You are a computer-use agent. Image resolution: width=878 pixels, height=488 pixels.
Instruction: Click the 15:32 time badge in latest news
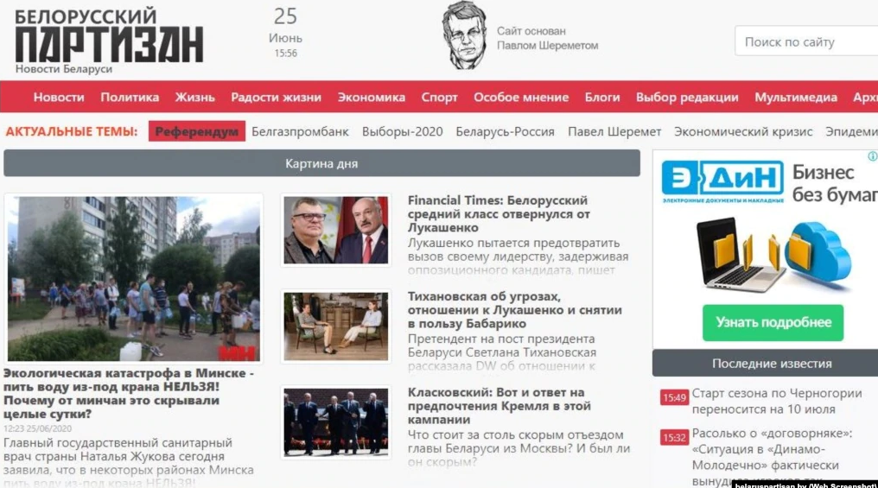pos(674,438)
